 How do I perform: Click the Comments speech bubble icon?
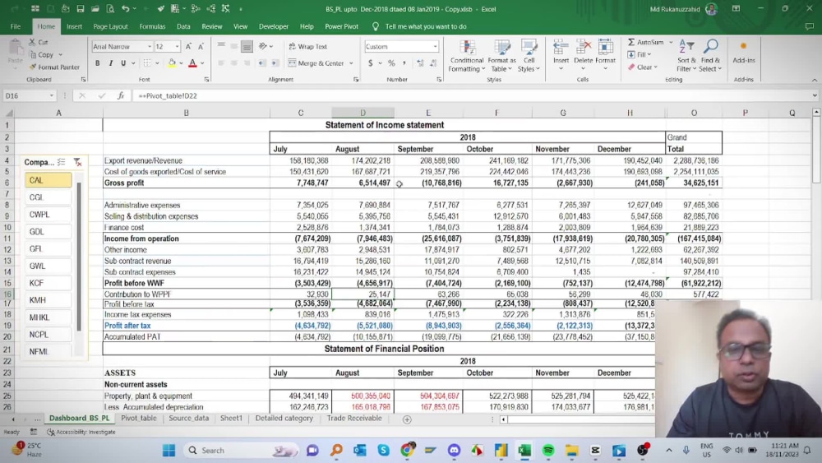(x=810, y=26)
